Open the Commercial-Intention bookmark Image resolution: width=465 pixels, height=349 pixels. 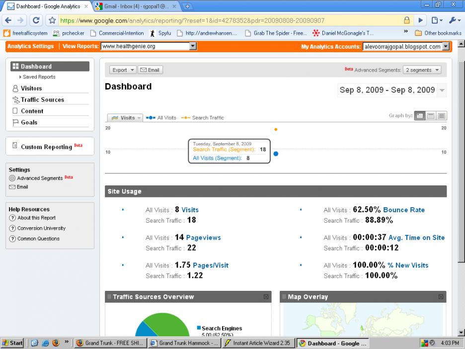coord(117,33)
